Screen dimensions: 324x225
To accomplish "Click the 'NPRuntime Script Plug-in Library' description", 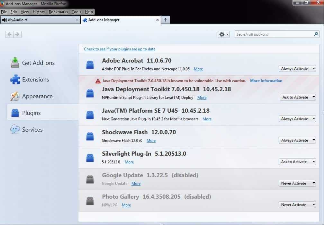I will pos(148,98).
